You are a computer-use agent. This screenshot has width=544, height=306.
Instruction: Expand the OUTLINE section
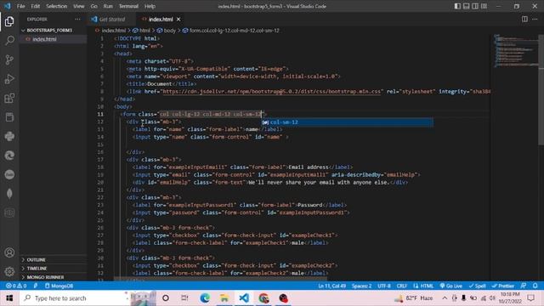[53, 260]
